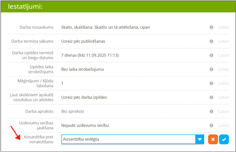
Task: Edit Darba izpildes termiņš via Labot
Action: coord(223,55)
